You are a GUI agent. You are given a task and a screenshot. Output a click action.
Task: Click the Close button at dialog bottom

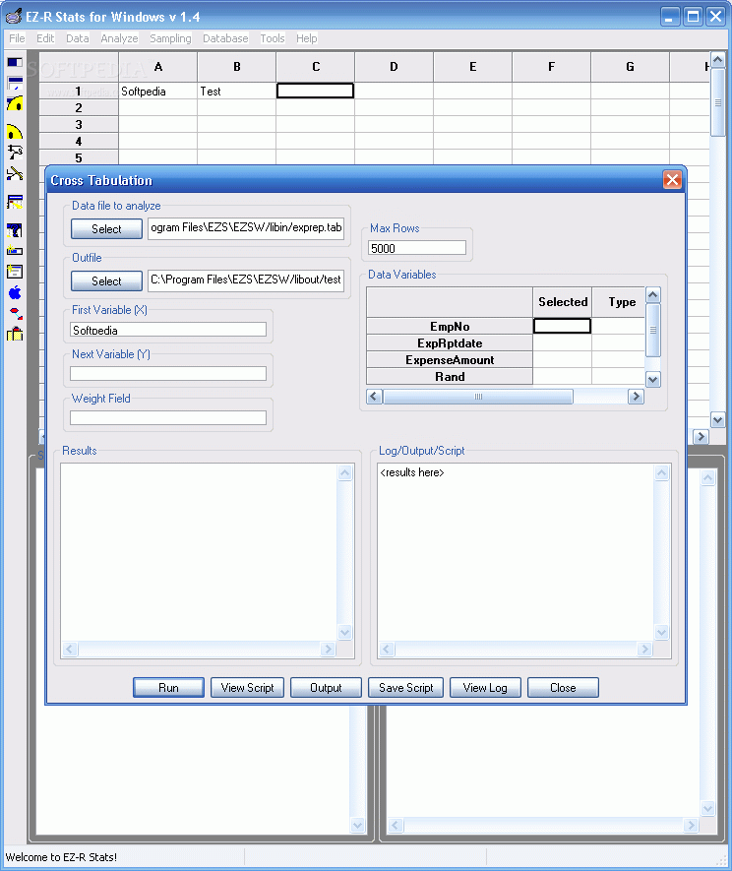(x=563, y=688)
